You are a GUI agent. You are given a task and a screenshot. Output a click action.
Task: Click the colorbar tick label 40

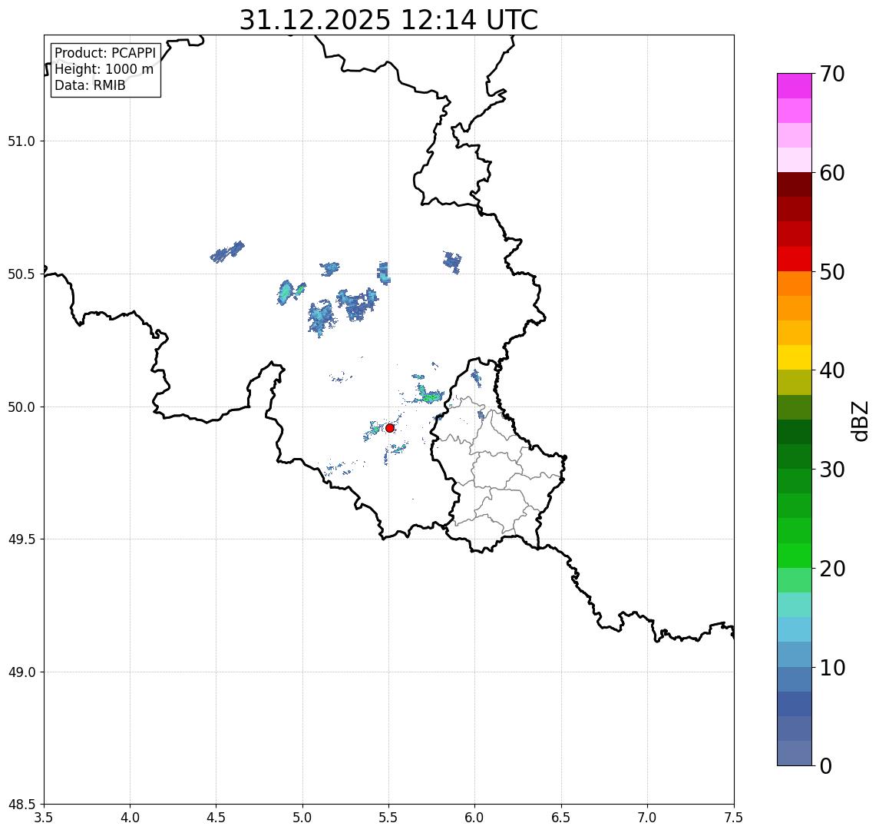832,370
